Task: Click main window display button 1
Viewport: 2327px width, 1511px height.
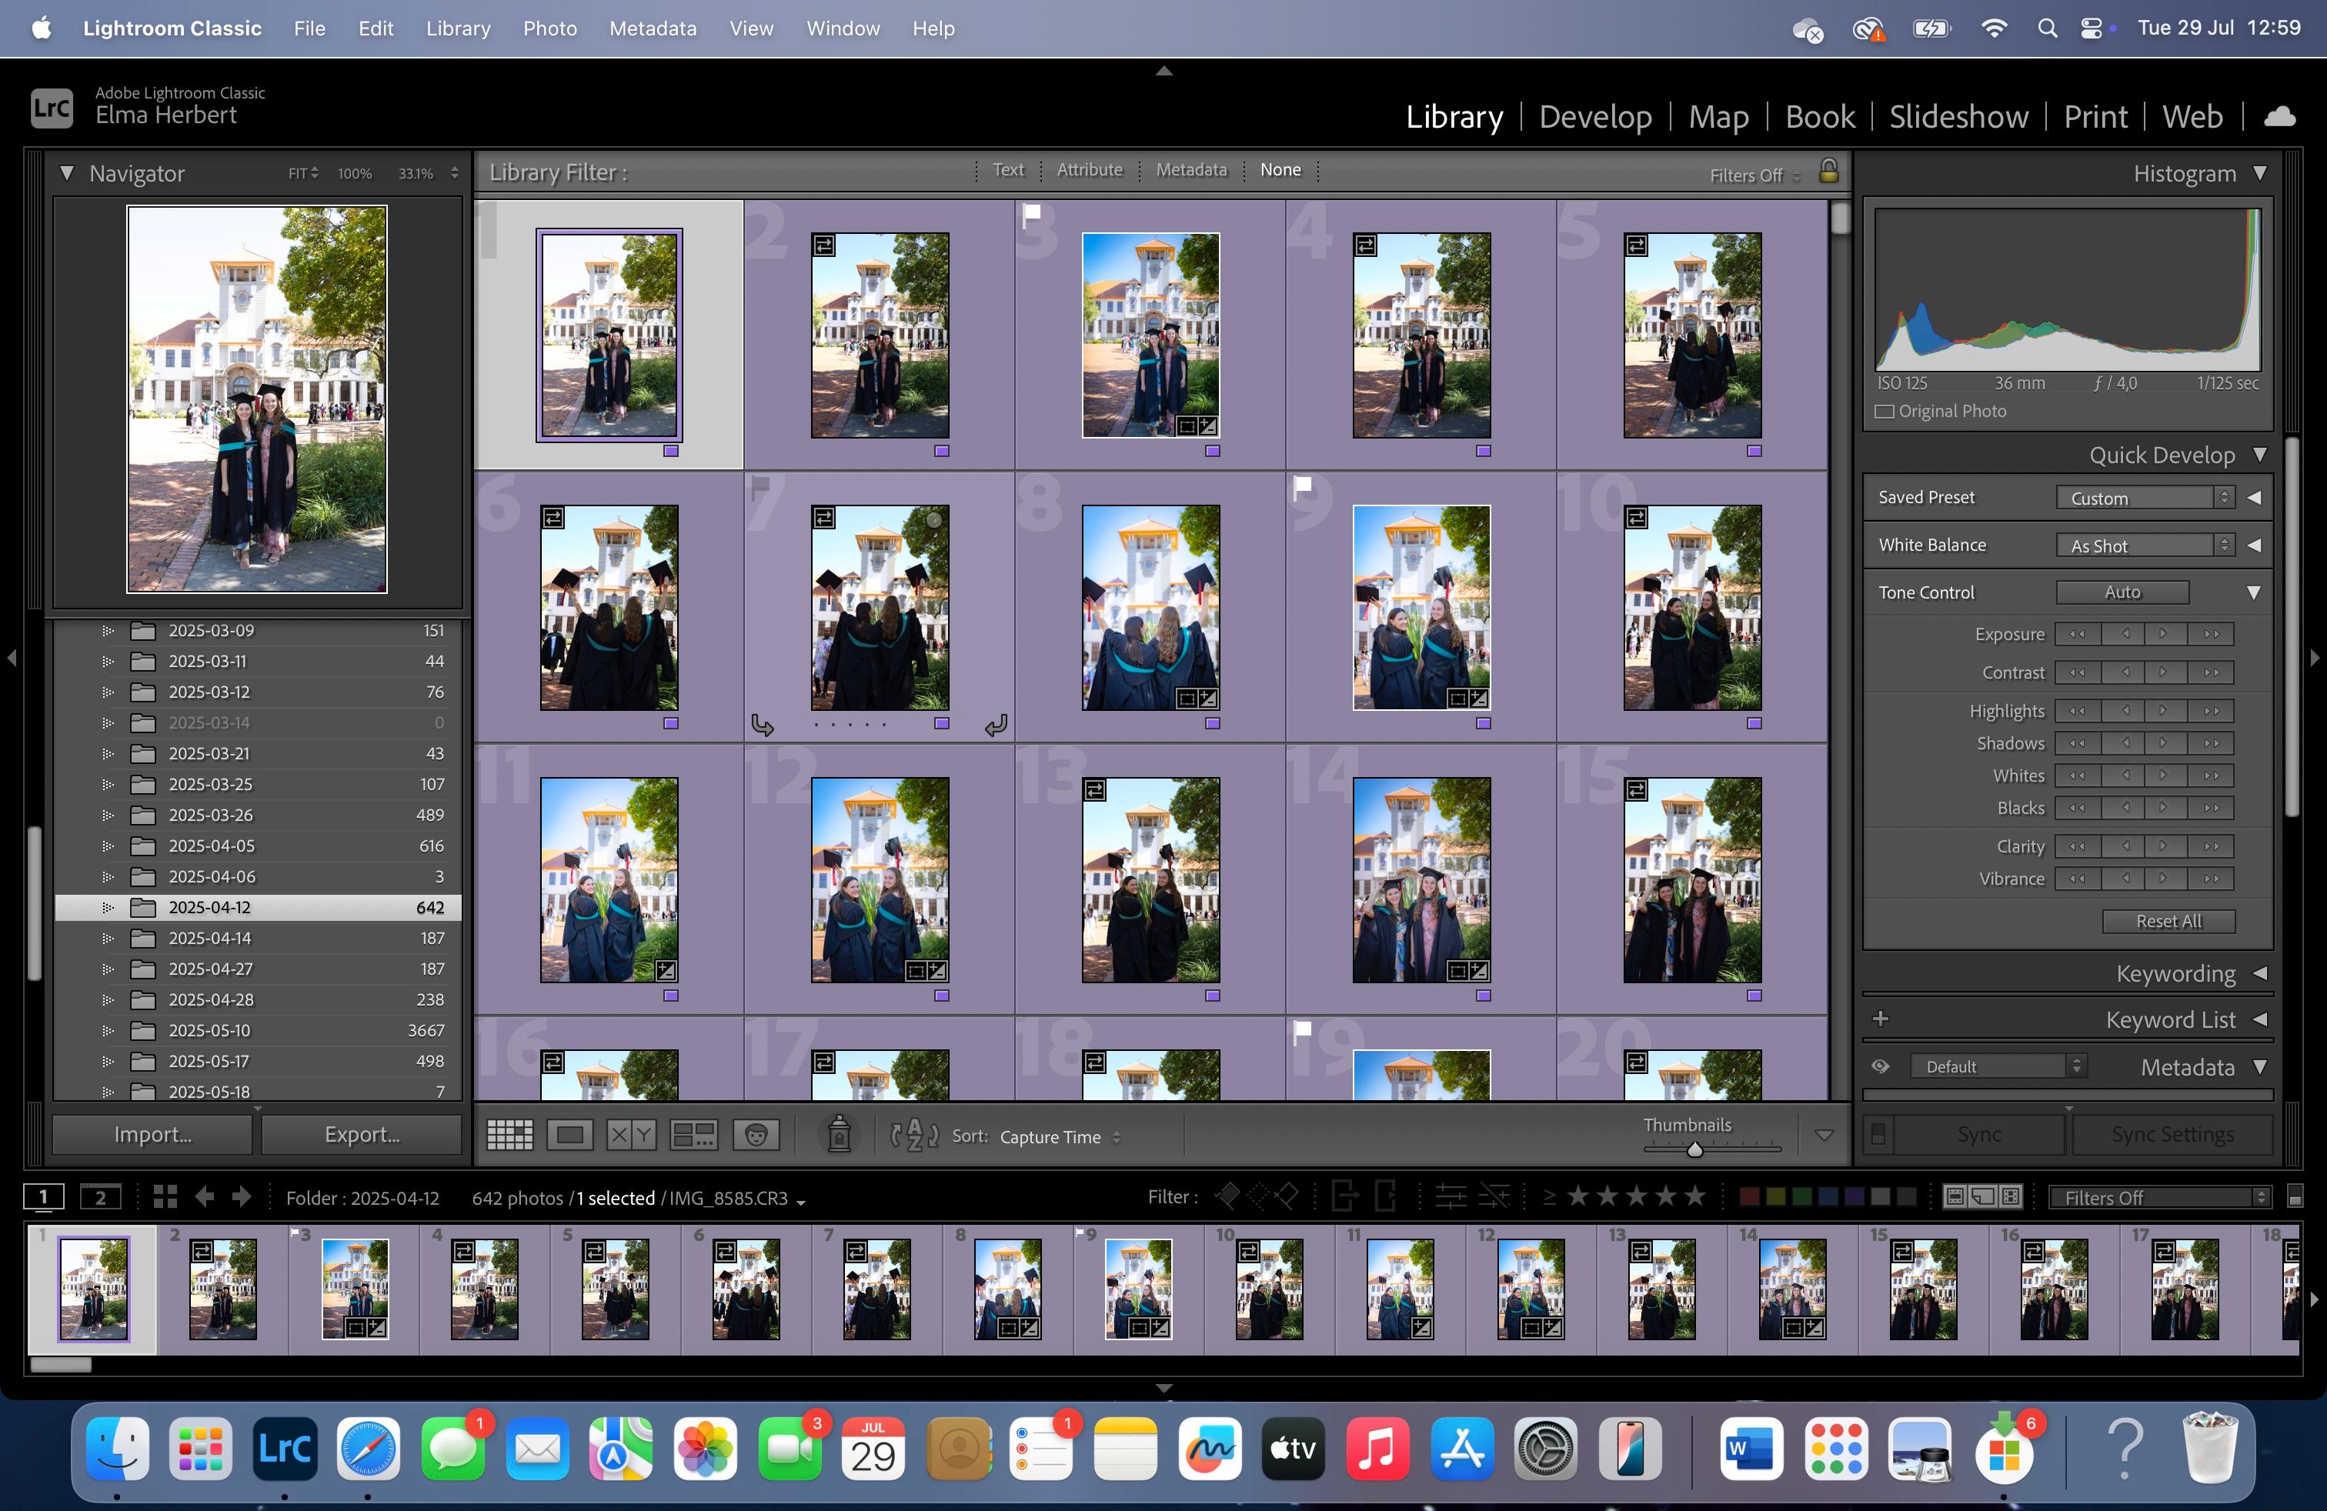Action: [x=43, y=1196]
